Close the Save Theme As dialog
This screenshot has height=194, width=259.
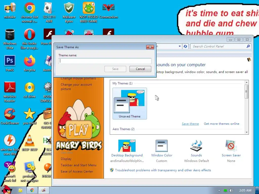pos(150,47)
